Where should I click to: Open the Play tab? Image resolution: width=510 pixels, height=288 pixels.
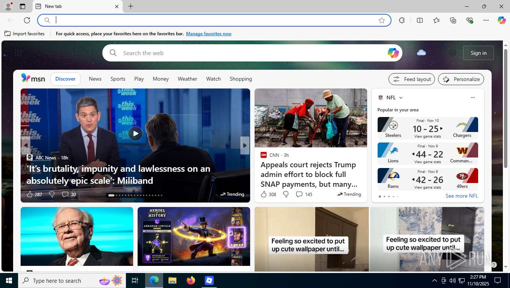pyautogui.click(x=139, y=79)
